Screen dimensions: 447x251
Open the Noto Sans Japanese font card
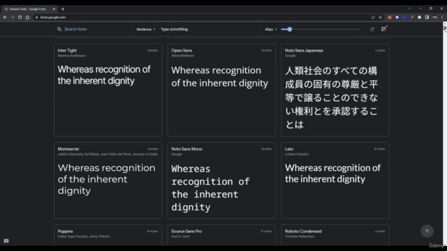coord(335,90)
